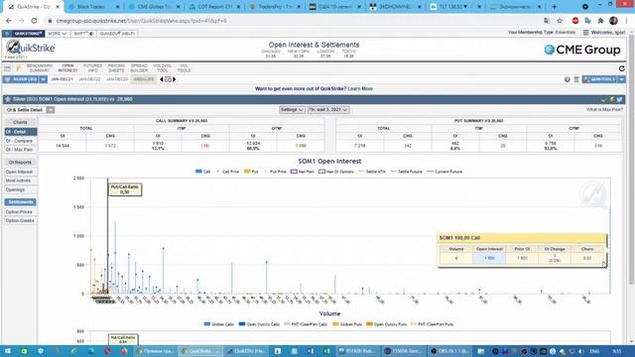The image size is (635, 357).
Task: Select the Open Interest navigation tab
Action: 67,68
